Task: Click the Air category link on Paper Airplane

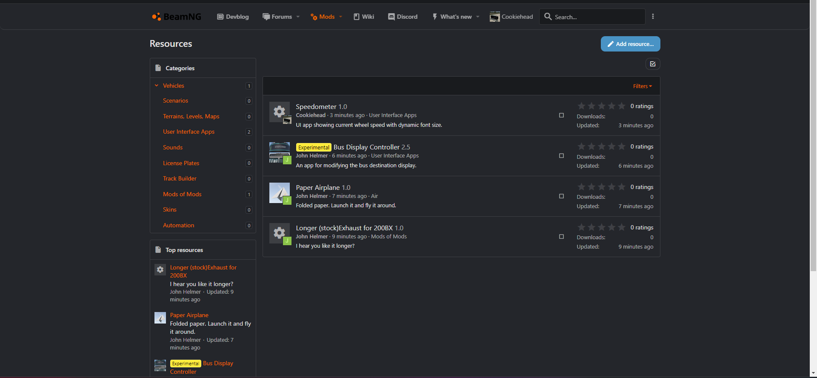Action: [374, 196]
